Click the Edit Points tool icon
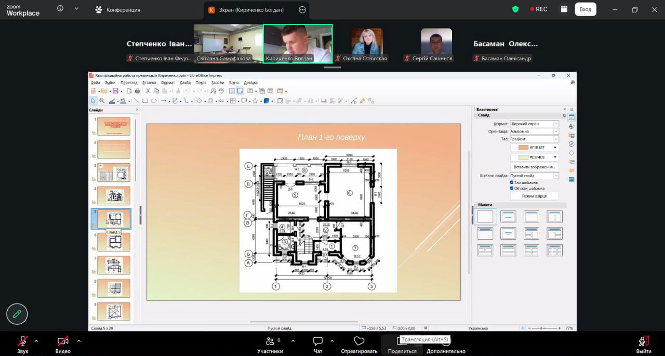The width and height of the screenshot is (665, 356). [354, 101]
